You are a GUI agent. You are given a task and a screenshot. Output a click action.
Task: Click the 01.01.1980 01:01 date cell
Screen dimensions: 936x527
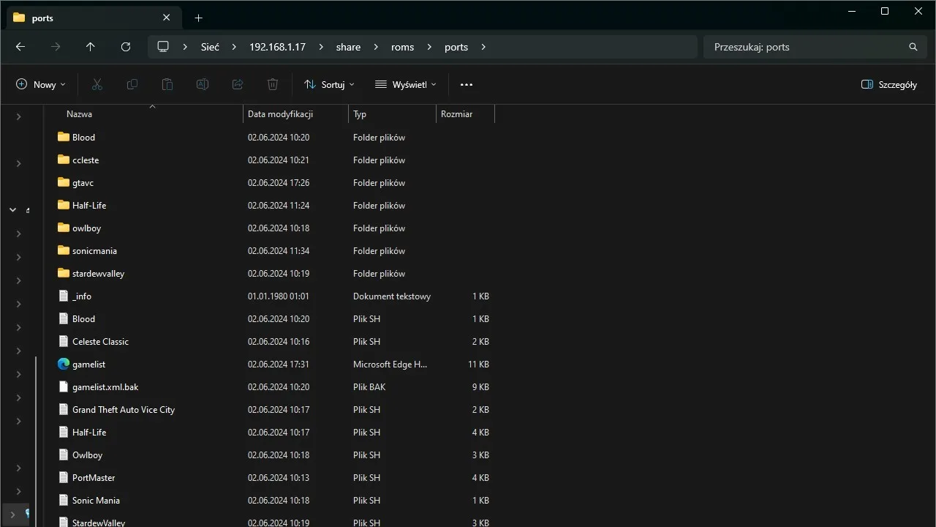click(279, 296)
